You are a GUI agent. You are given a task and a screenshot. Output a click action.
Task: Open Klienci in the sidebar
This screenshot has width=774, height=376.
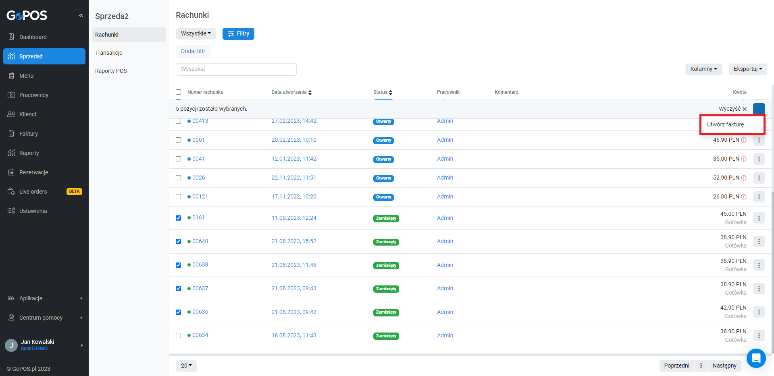pyautogui.click(x=44, y=114)
